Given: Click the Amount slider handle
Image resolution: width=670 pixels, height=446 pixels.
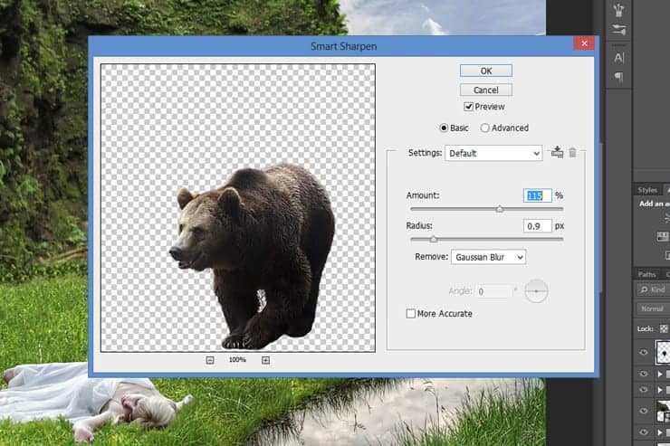Looking at the screenshot, I should pyautogui.click(x=499, y=209).
